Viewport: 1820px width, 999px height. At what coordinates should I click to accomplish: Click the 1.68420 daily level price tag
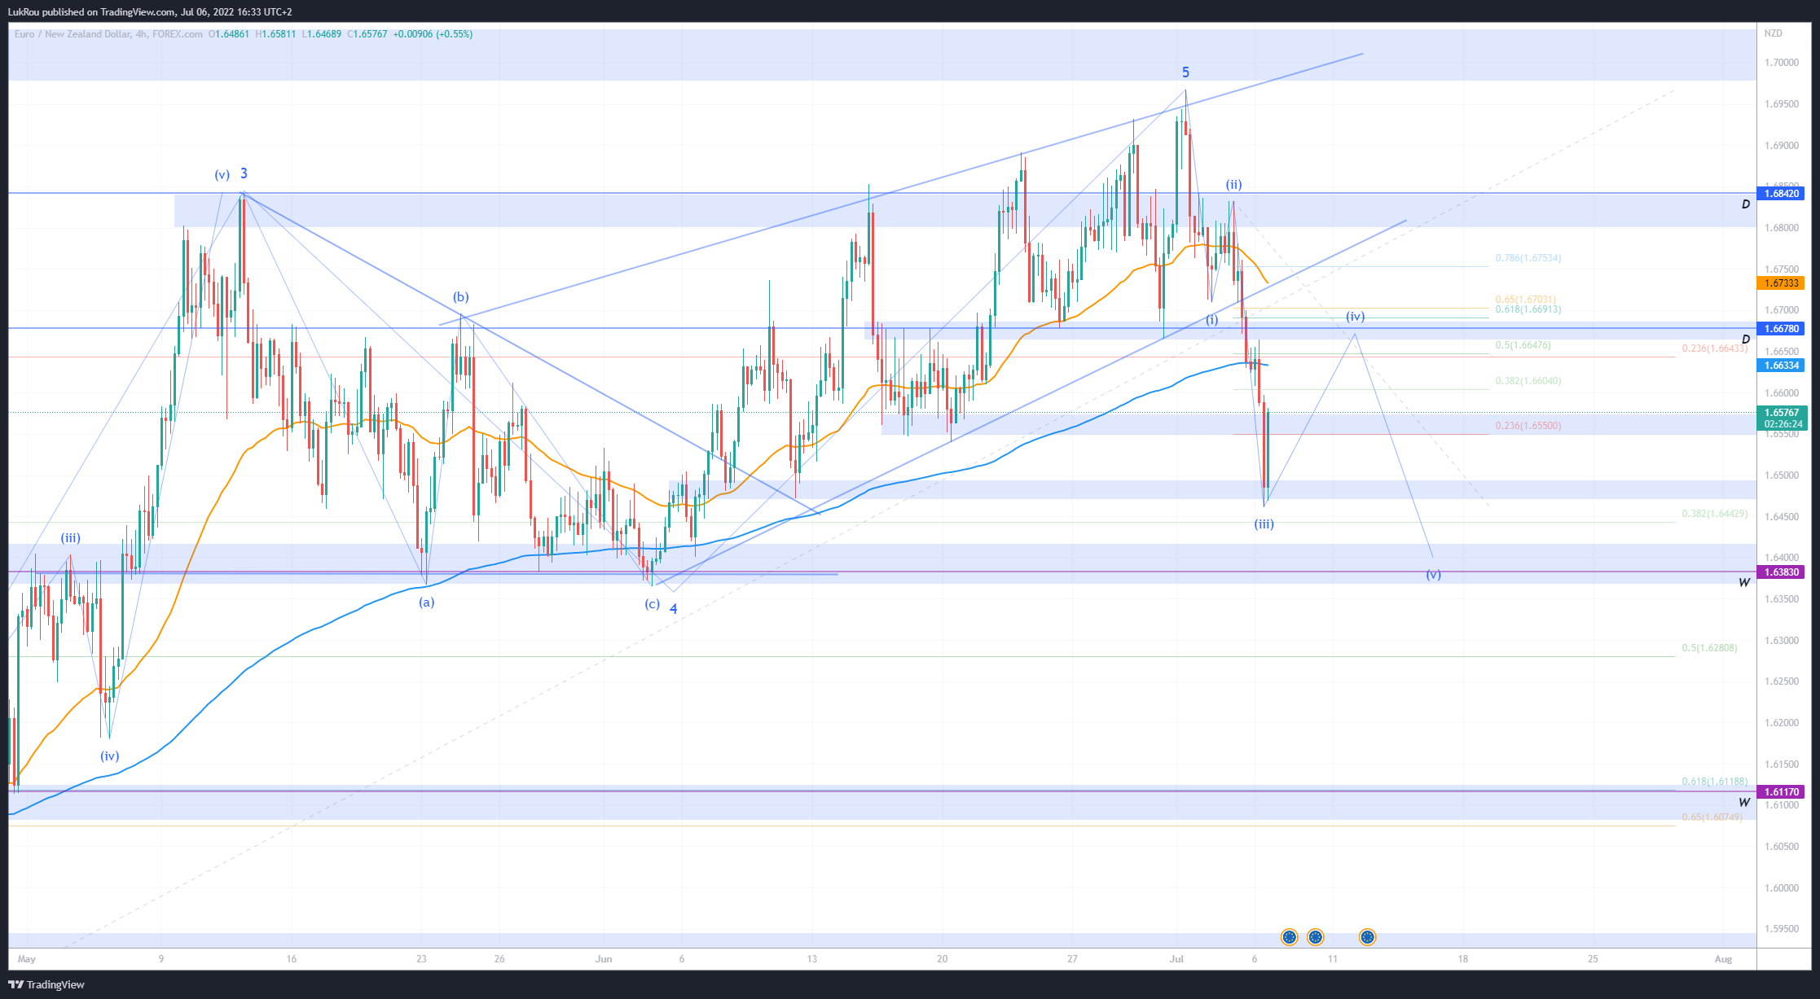1781,194
